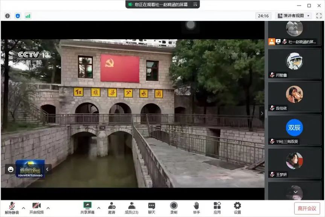Select 闫智鑫's participant thumbnail
325x217 pixels.
[x=294, y=63]
